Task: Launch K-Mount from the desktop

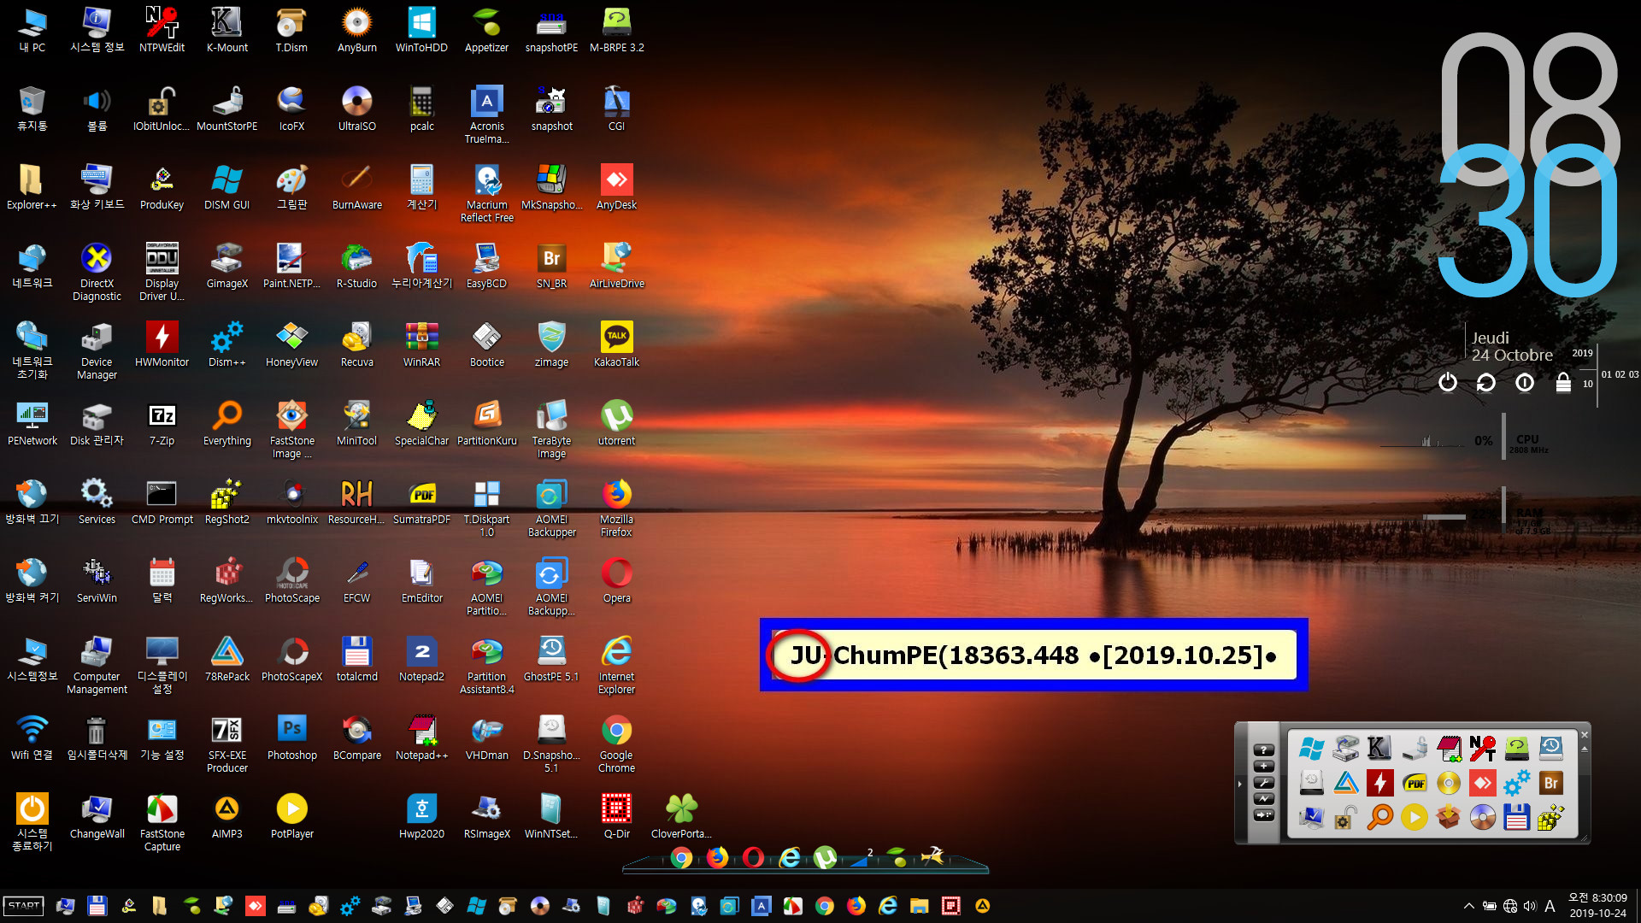Action: (226, 30)
